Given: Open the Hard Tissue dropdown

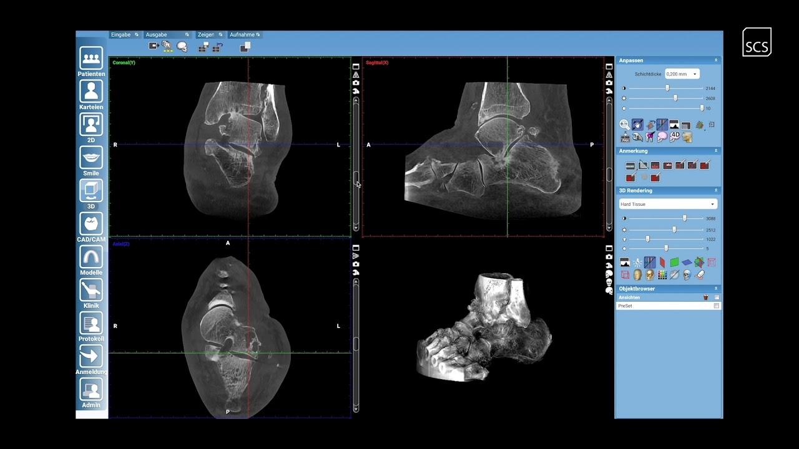Looking at the screenshot, I should [x=667, y=204].
